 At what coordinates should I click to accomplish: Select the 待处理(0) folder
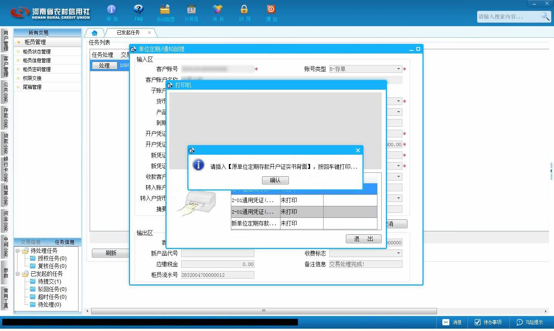45,304
